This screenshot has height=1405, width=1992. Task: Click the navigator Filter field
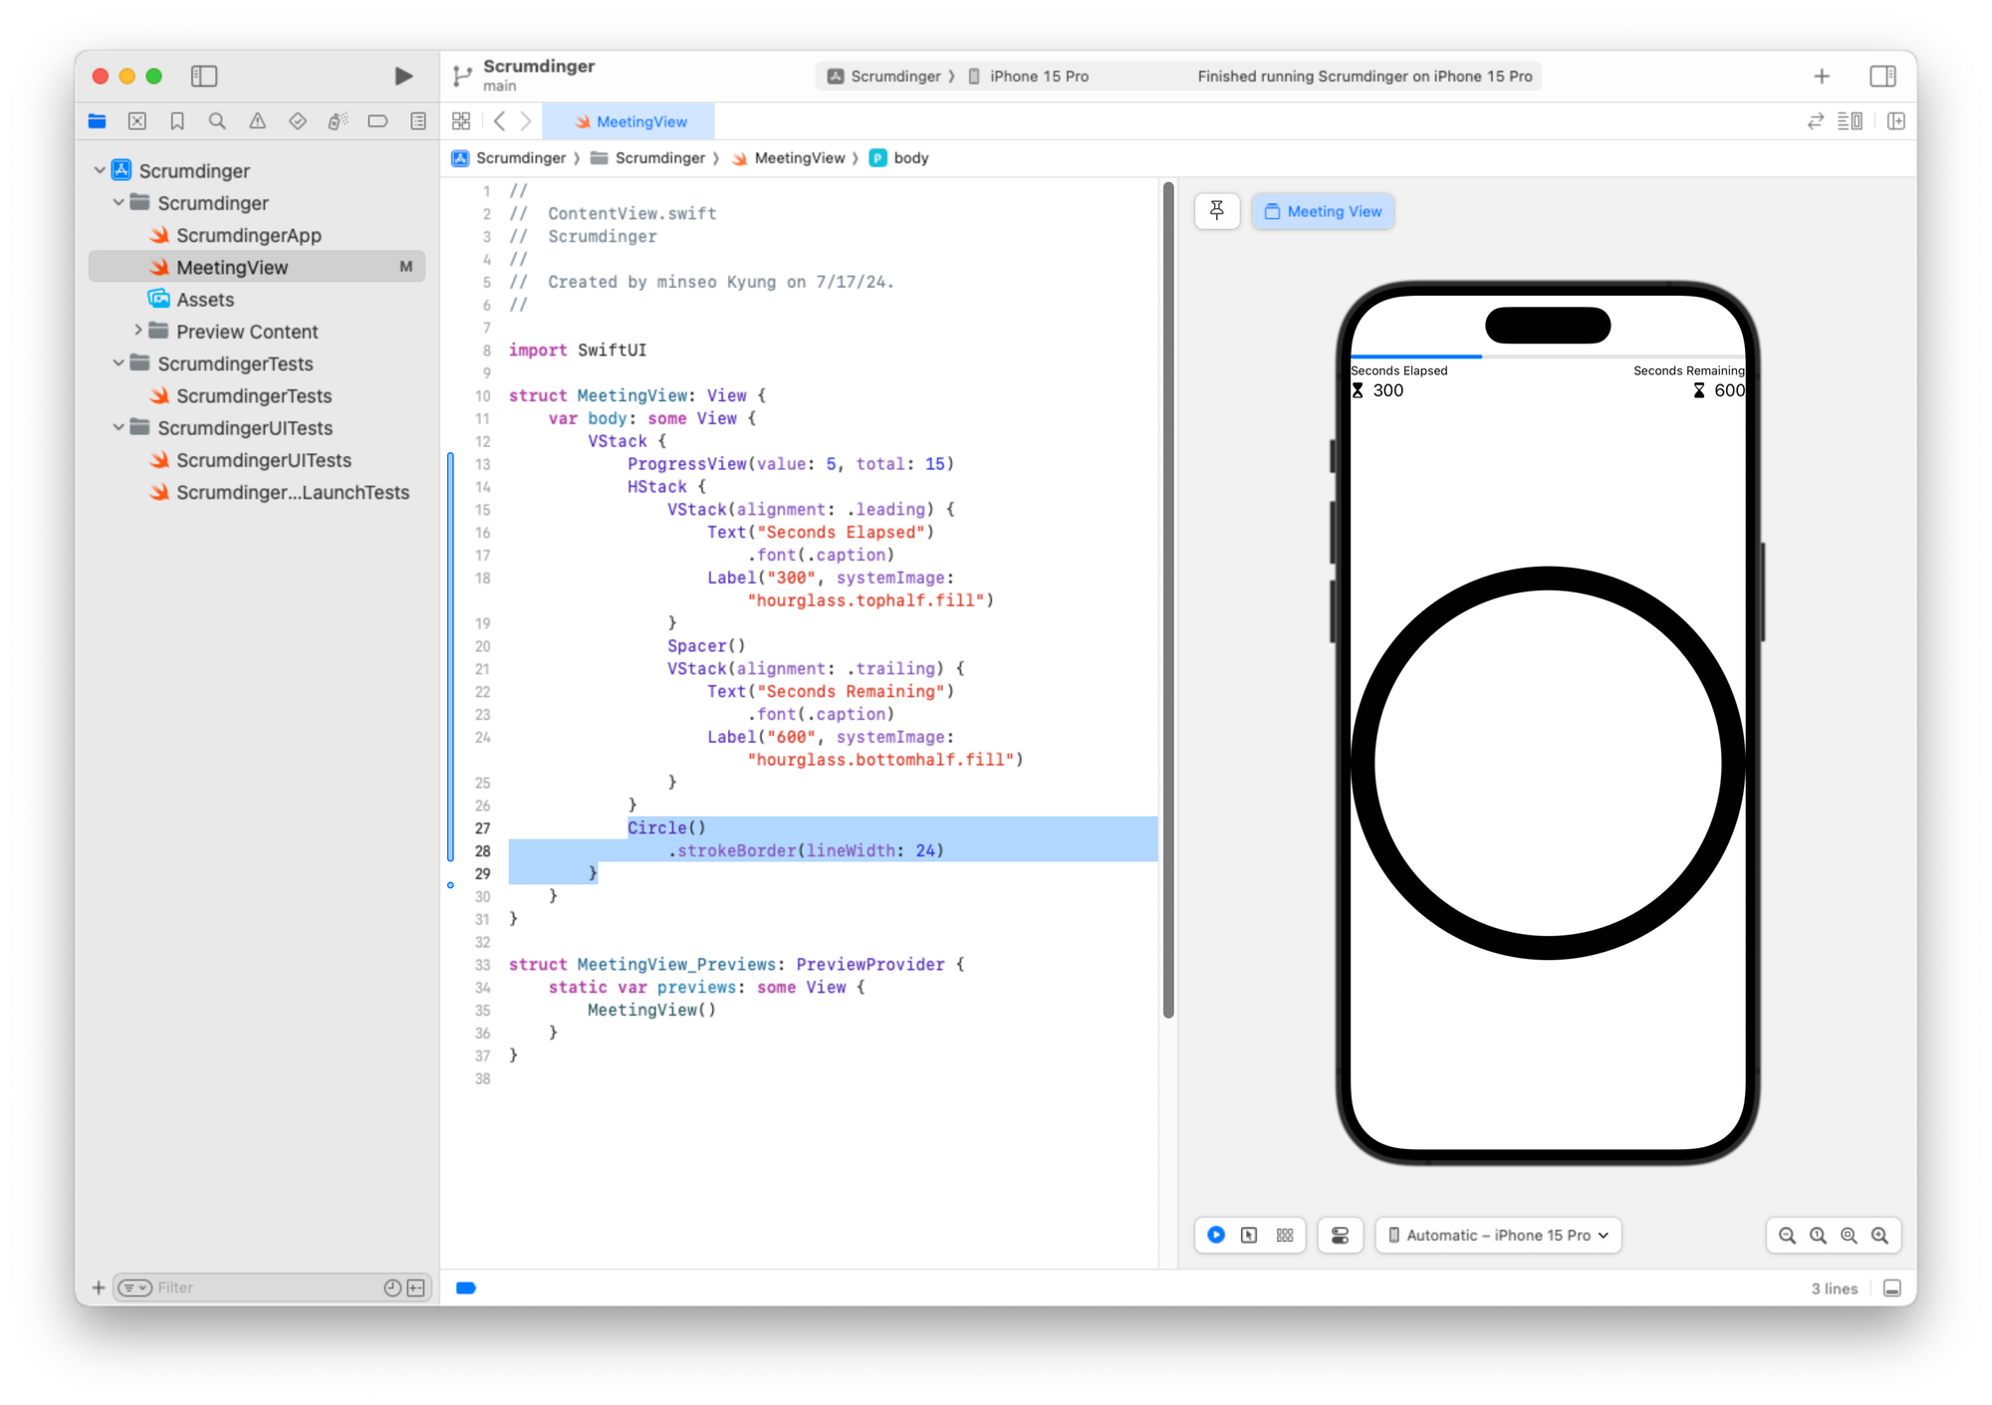click(x=264, y=1288)
